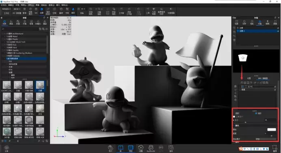Select 环境 2 in the environment list
The height and width of the screenshot is (153, 281).
point(257,31)
